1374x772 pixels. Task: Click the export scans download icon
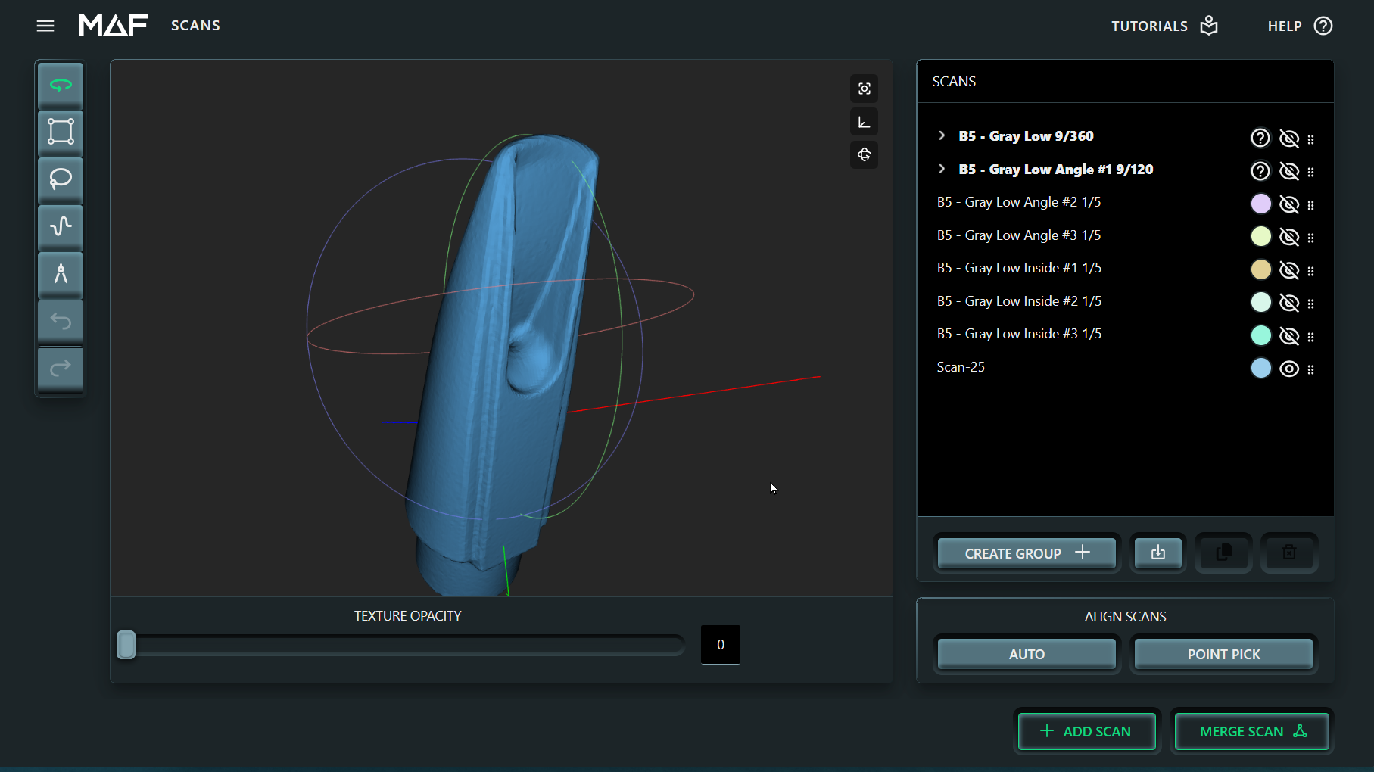click(x=1157, y=553)
